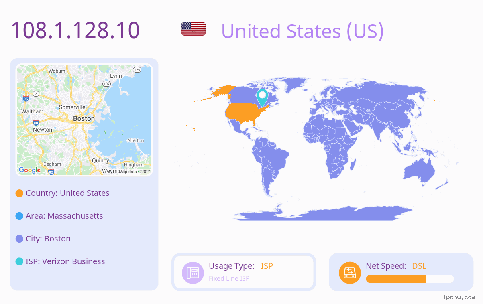Click the blue Area bullet dot
Image resolution: width=483 pixels, height=304 pixels.
[19, 216]
